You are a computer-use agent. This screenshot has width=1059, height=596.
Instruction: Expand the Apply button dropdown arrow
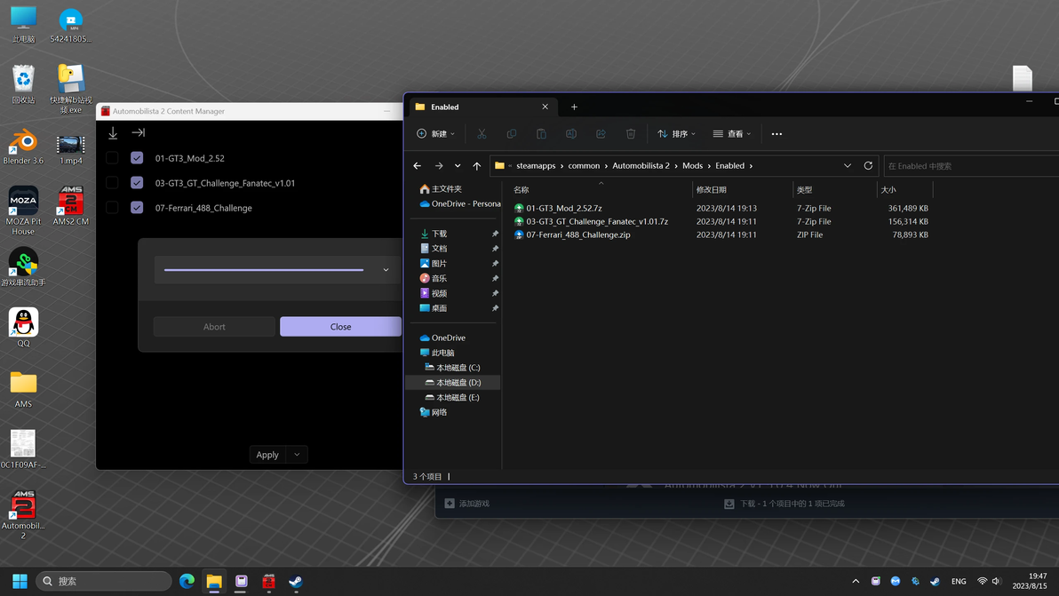click(x=298, y=455)
